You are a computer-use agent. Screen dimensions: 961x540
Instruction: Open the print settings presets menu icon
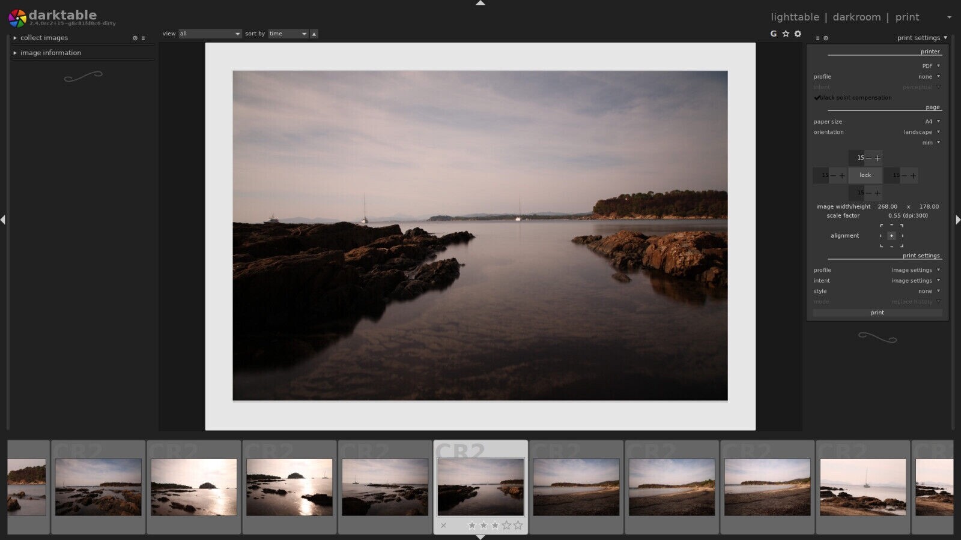click(x=817, y=38)
